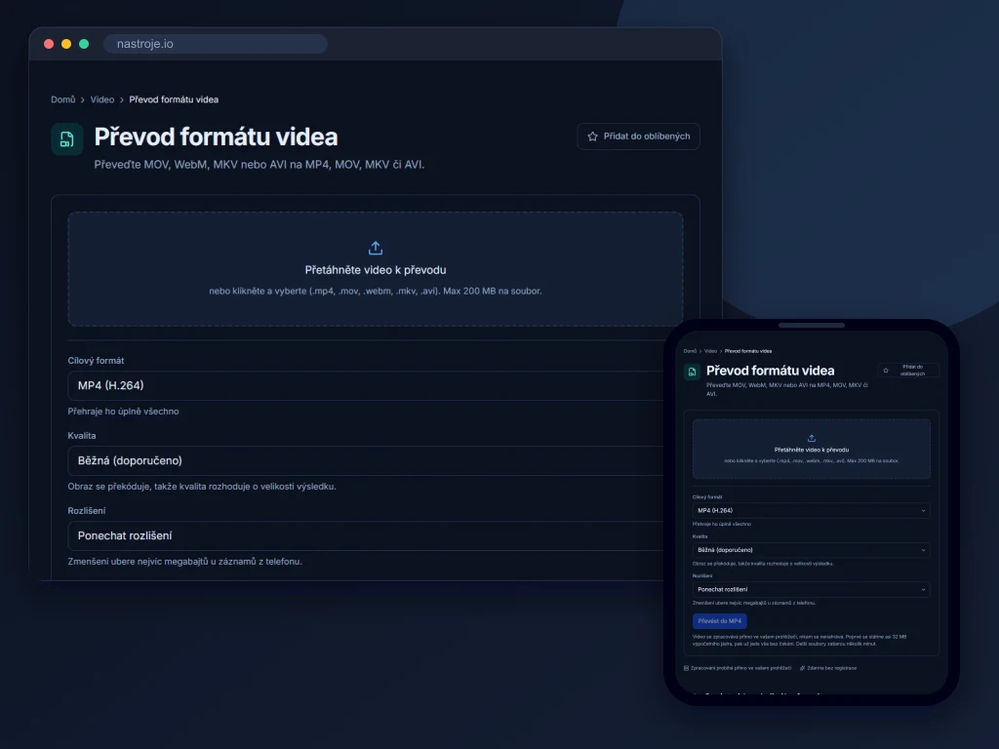Screen dimensions: 999x749
Task: Click the desktop 'Převod formátu videa' heading
Action: pyautogui.click(x=216, y=137)
